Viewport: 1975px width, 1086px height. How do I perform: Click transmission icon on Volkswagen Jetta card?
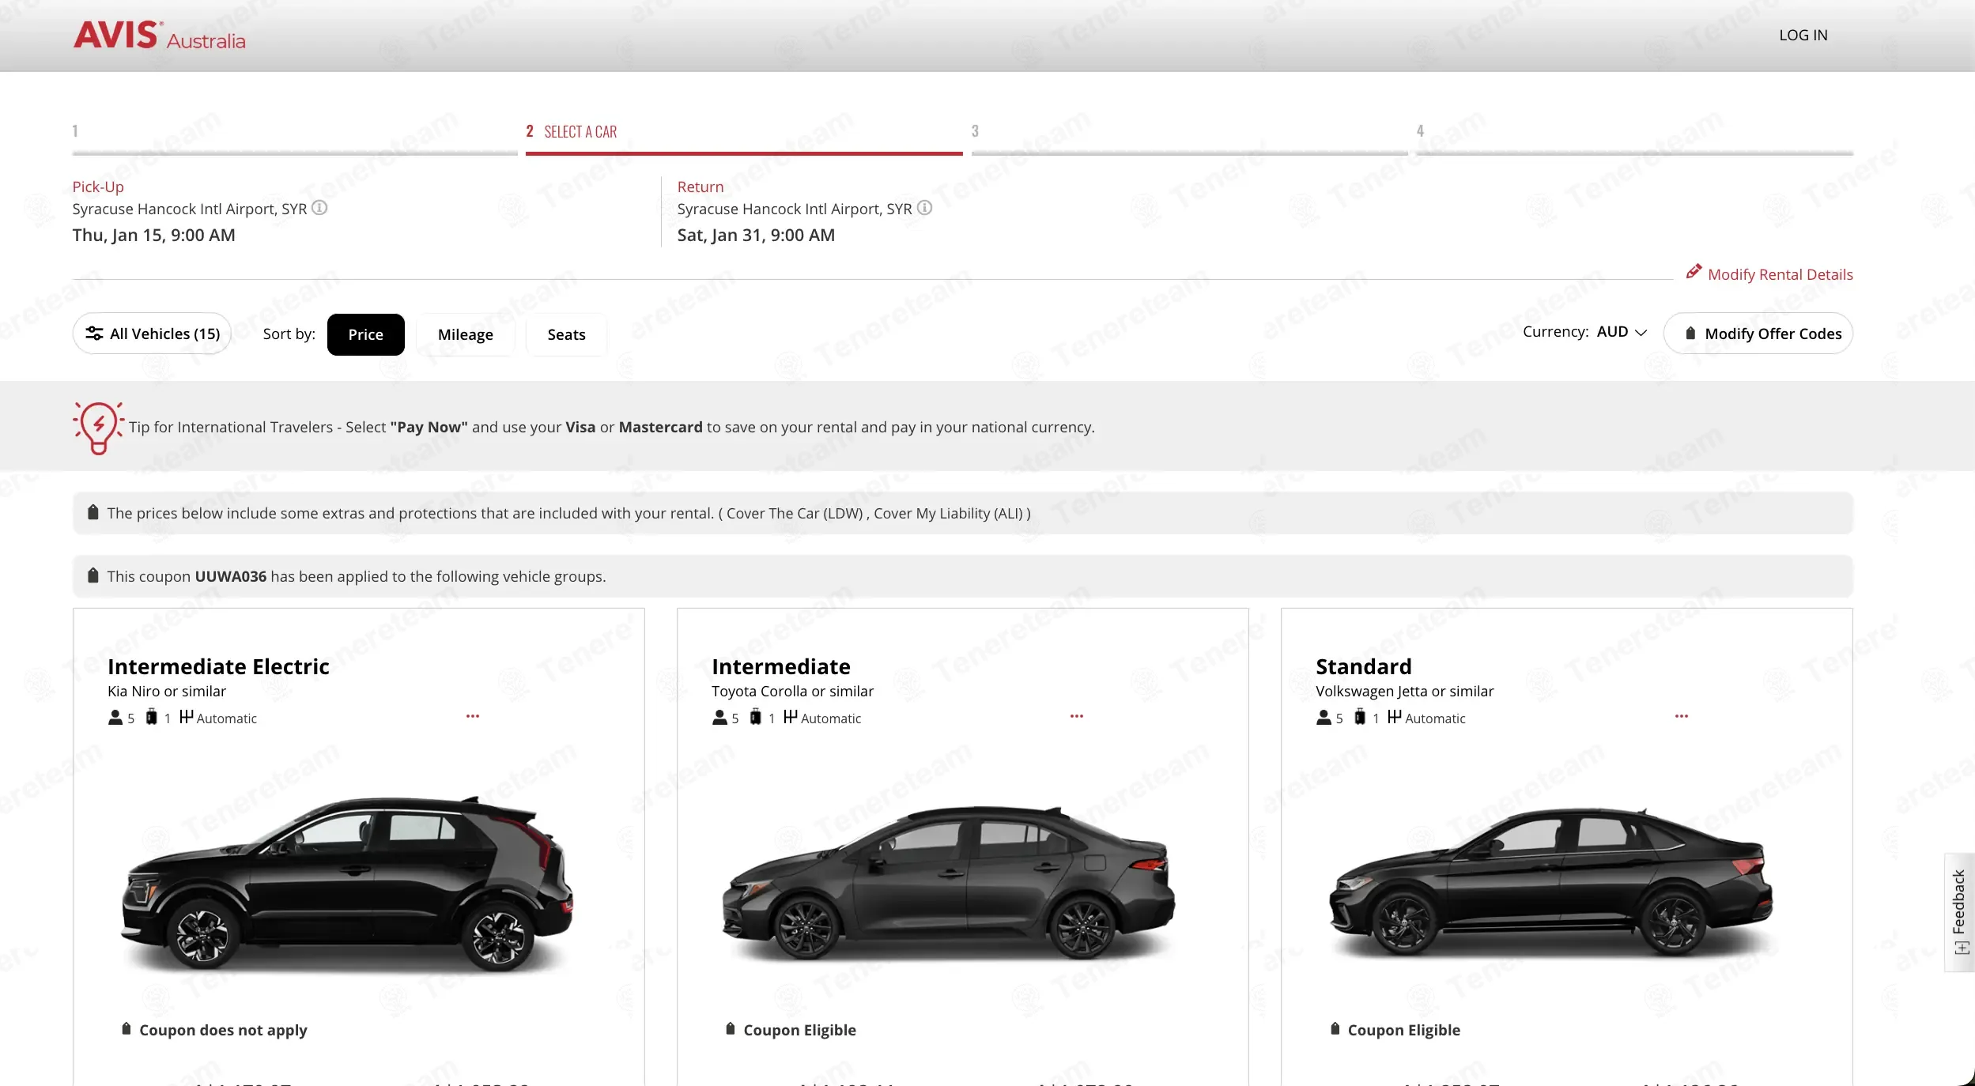click(x=1395, y=717)
